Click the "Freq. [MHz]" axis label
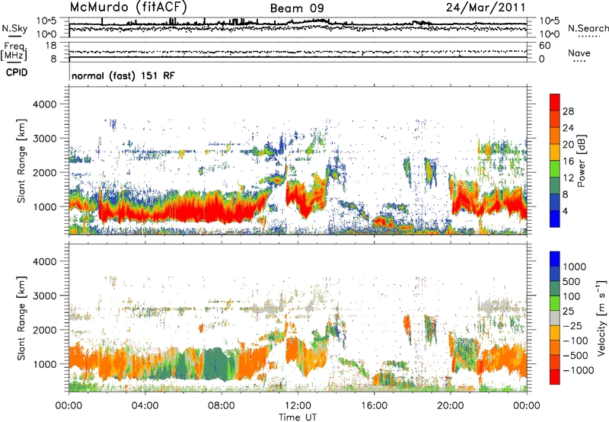Screen dimensions: 609x422 coord(15,52)
